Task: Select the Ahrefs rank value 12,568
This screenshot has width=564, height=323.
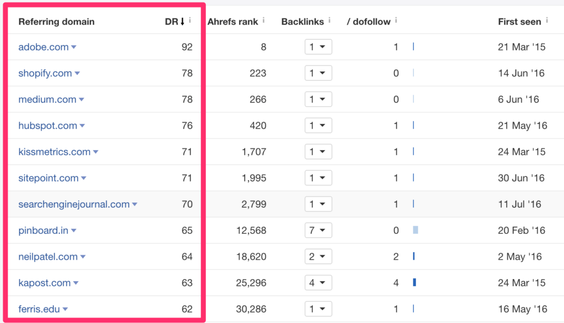Action: tap(251, 231)
